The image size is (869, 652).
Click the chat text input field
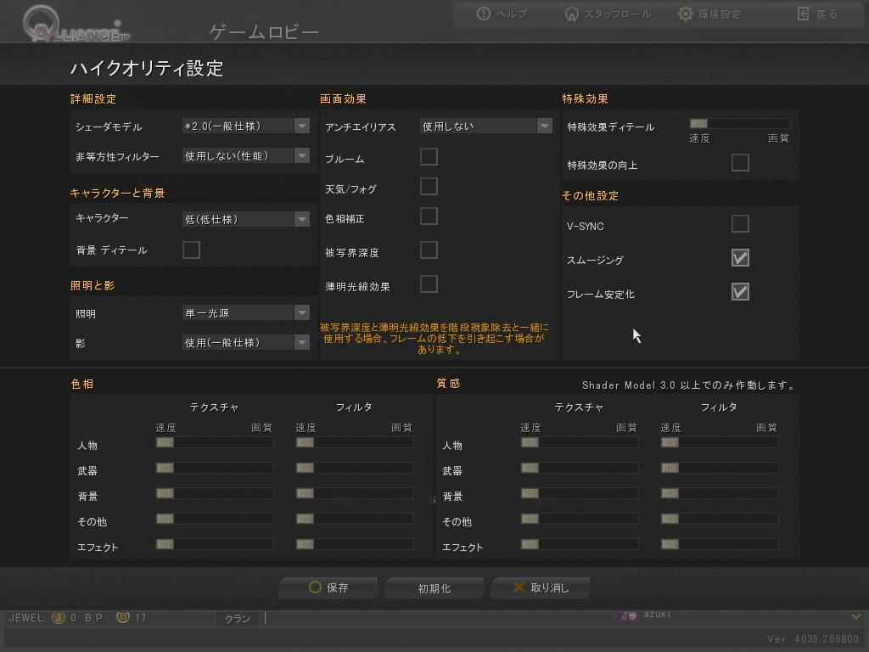(x=438, y=619)
